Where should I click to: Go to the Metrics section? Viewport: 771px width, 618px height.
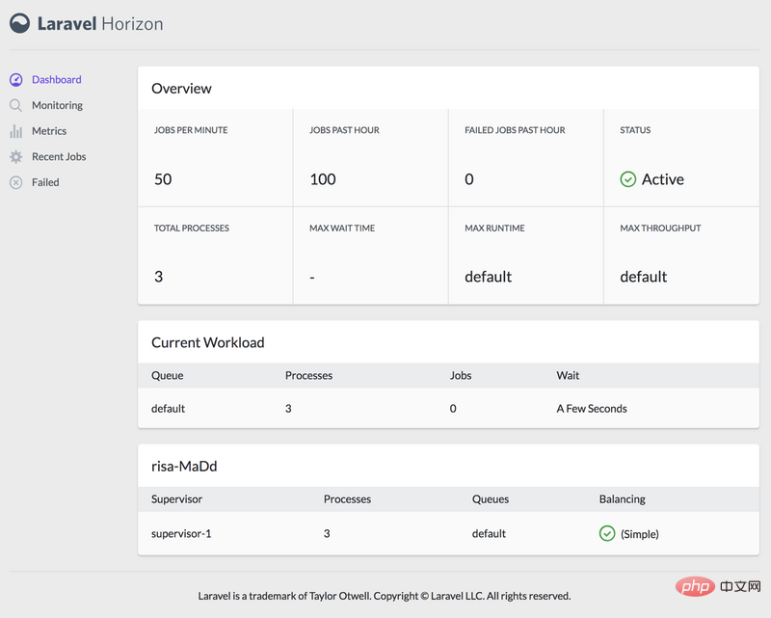(x=49, y=131)
